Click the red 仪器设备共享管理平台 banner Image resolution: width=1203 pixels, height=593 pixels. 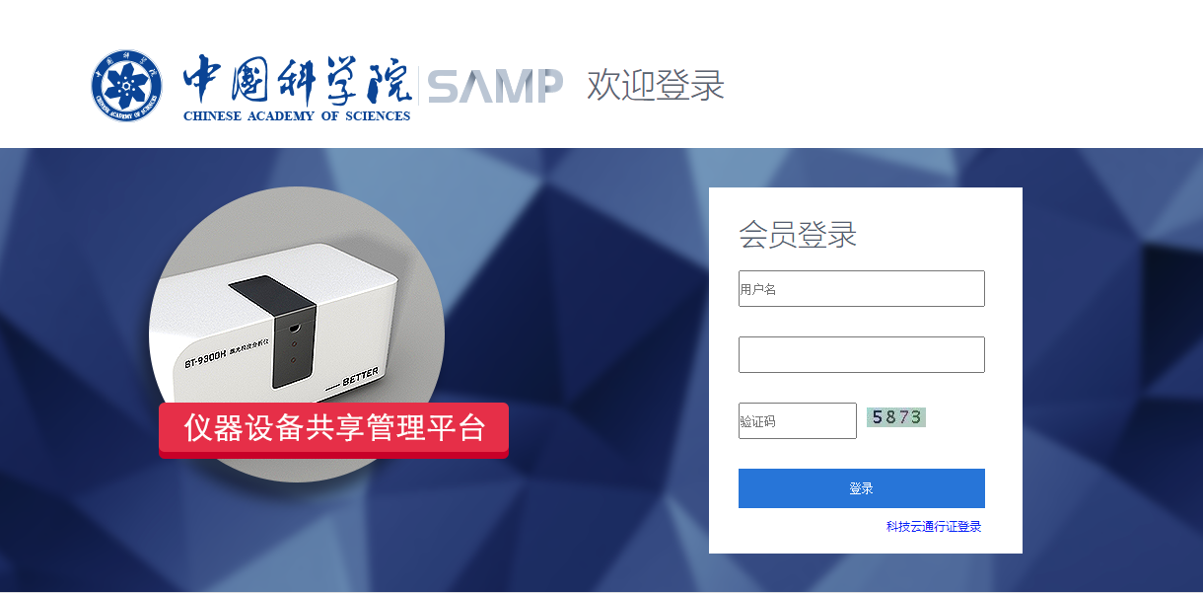click(x=333, y=429)
